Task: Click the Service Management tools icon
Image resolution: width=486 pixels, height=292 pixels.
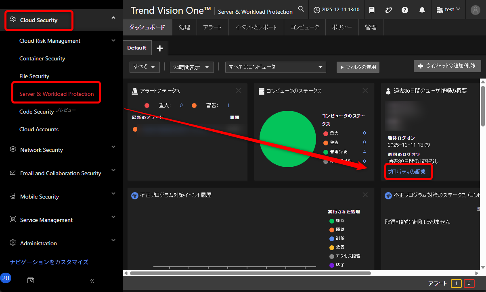Action: coord(13,220)
